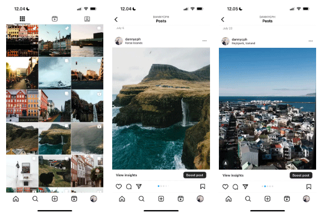Open Reels from the right screen's bottom bar

287,198
